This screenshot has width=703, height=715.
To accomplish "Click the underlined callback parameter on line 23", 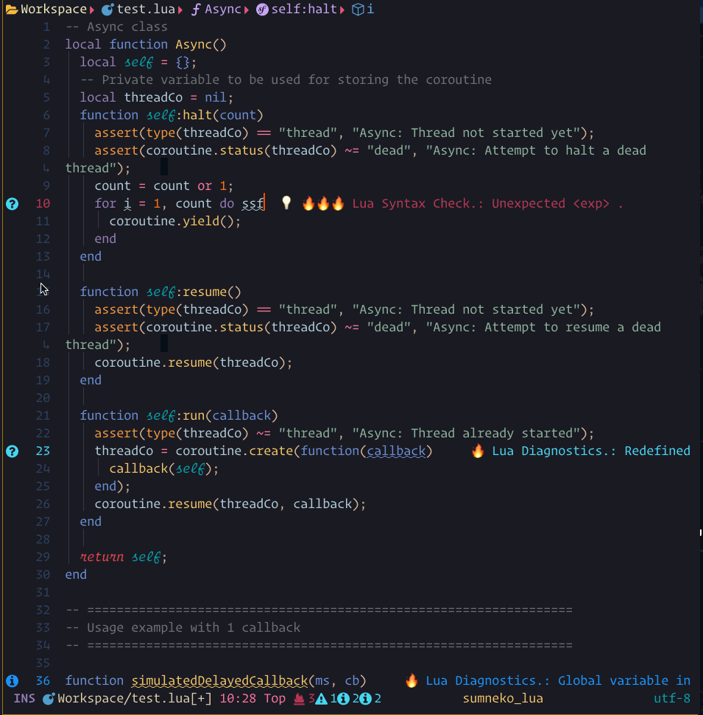I will tap(396, 451).
